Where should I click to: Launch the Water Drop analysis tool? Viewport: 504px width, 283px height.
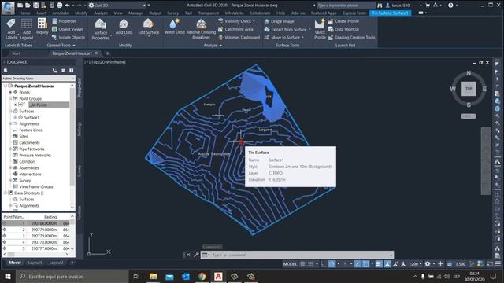(175, 26)
